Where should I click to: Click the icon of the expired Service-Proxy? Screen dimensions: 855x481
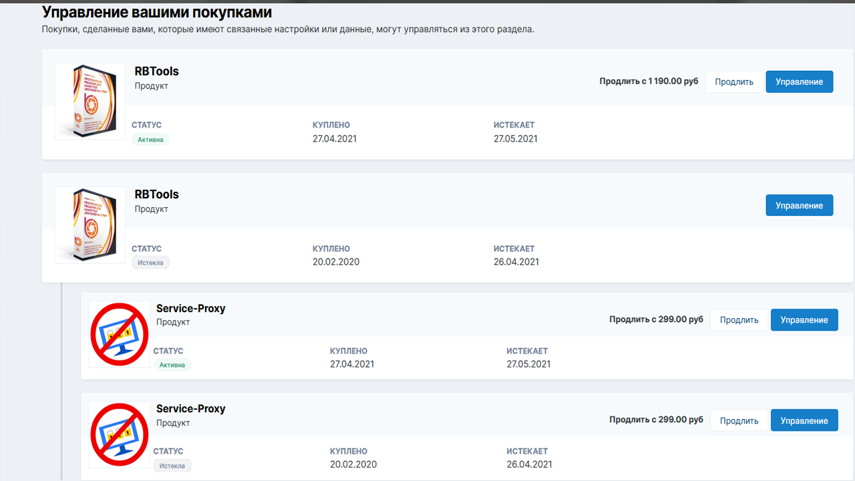[119, 434]
